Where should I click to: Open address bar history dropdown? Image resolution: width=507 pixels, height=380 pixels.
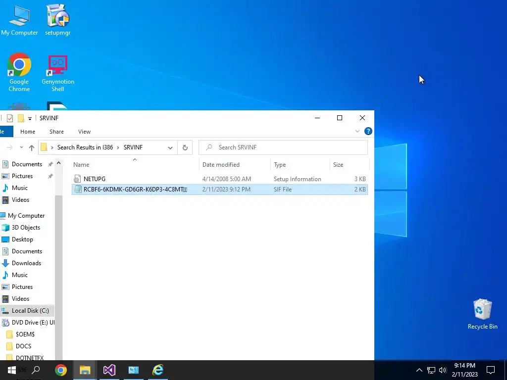tap(170, 147)
